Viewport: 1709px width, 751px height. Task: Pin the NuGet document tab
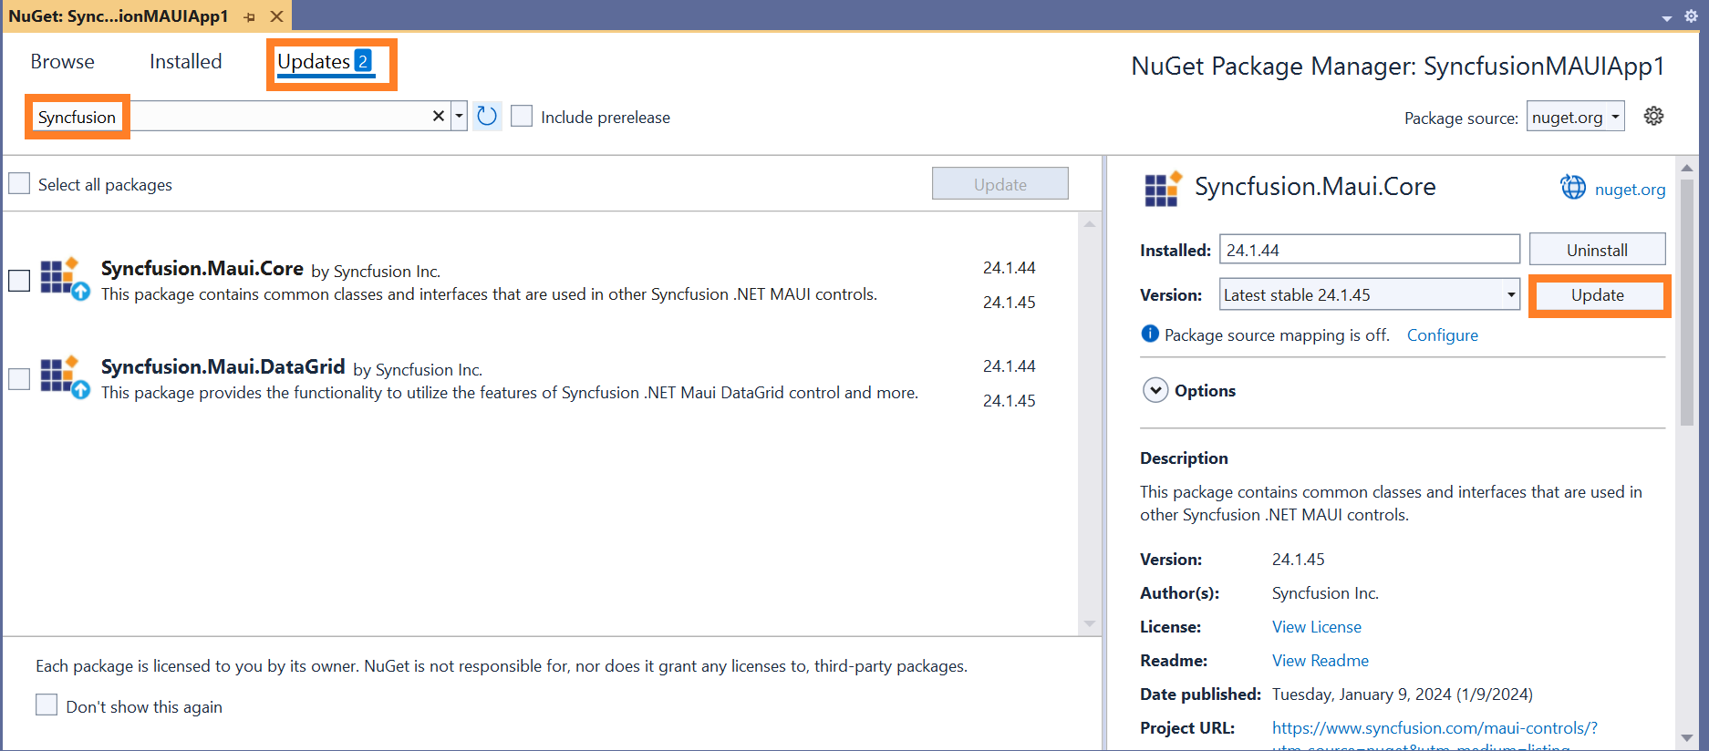(249, 16)
